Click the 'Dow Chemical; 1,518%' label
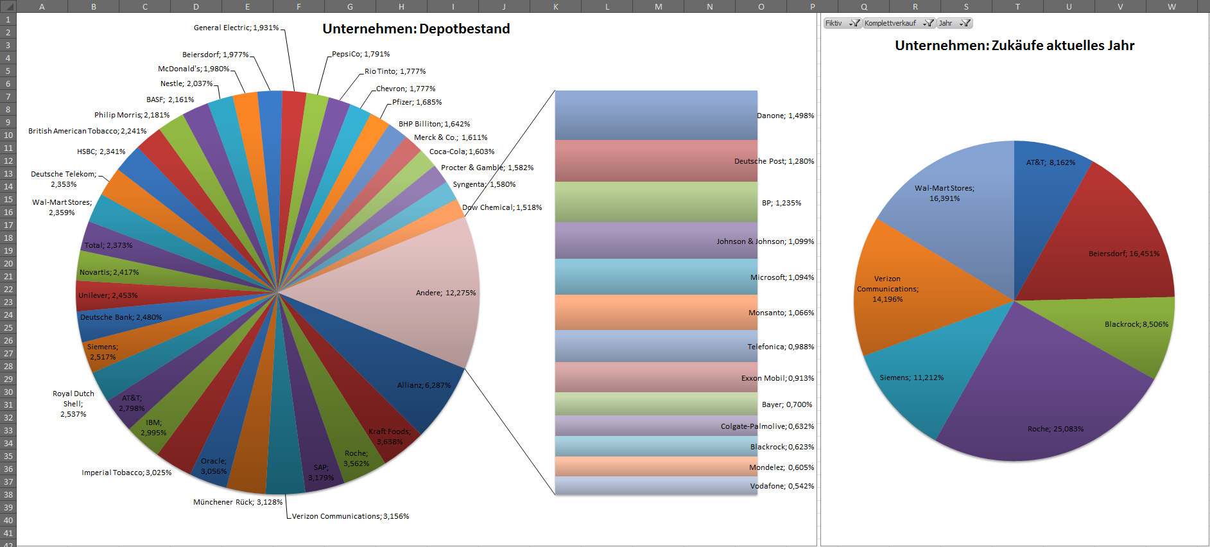This screenshot has width=1210, height=547. coord(502,207)
